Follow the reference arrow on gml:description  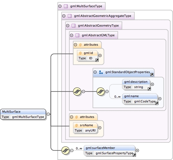point(149,89)
